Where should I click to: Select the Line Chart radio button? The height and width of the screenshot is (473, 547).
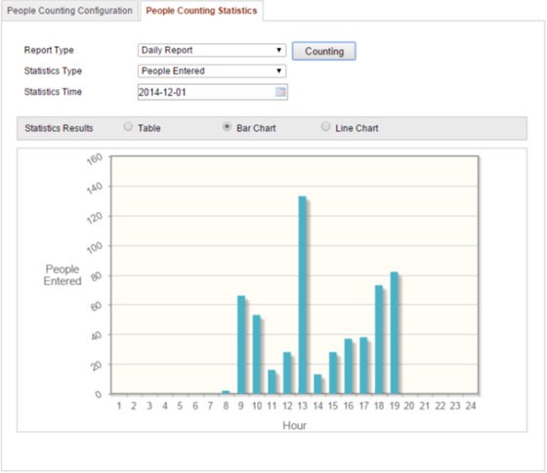pyautogui.click(x=325, y=126)
